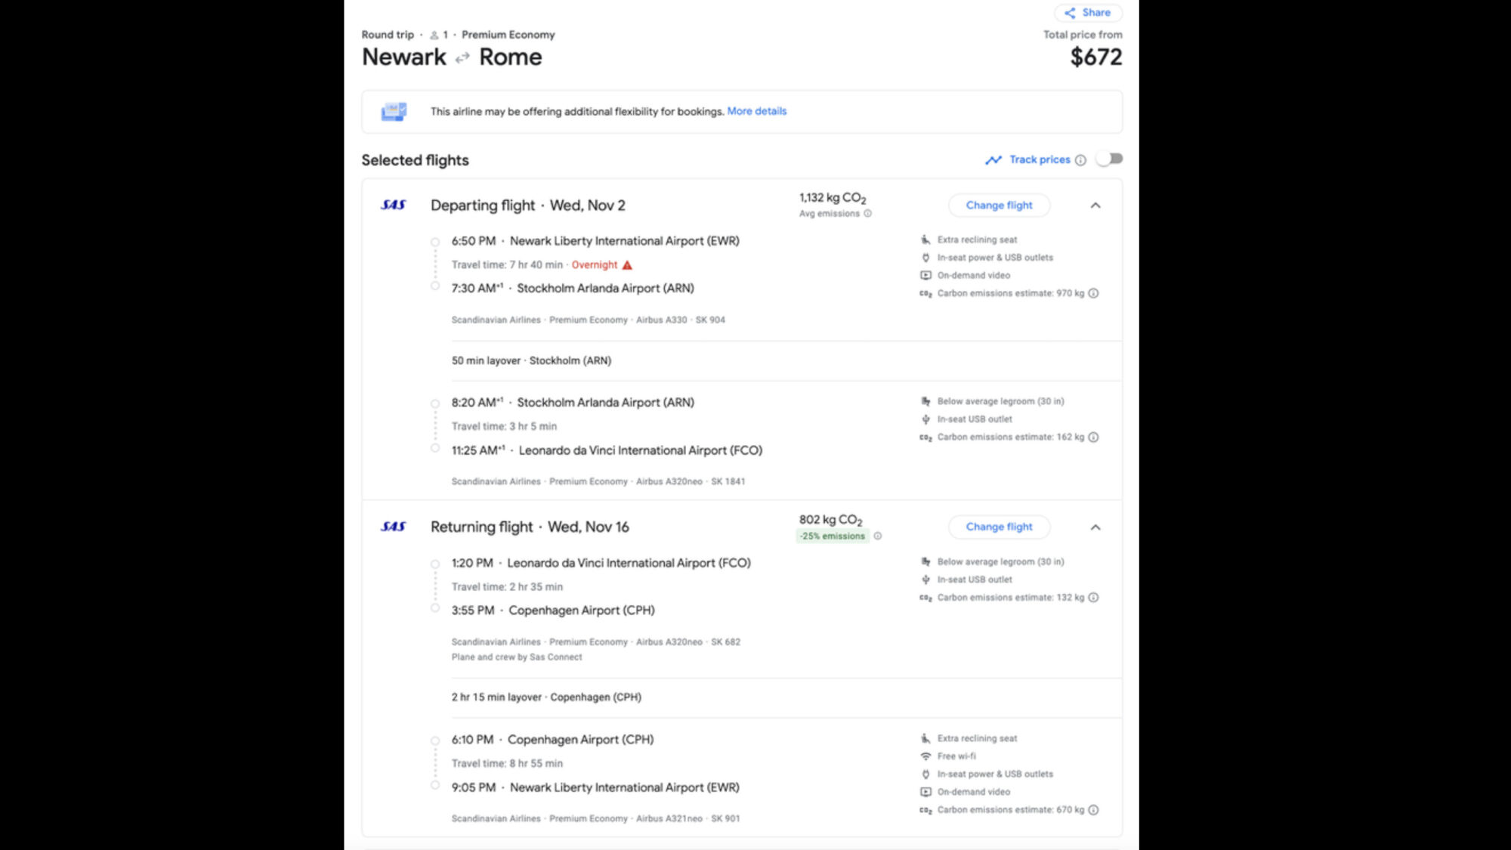The image size is (1511, 850).
Task: Click the -25% emissions info icon
Action: [877, 536]
